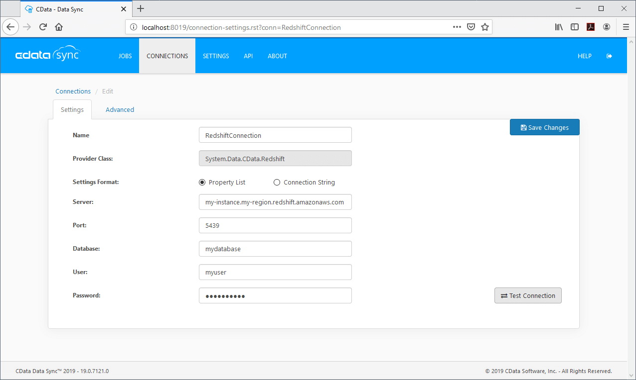Click the User input field
The width and height of the screenshot is (636, 380).
(275, 272)
